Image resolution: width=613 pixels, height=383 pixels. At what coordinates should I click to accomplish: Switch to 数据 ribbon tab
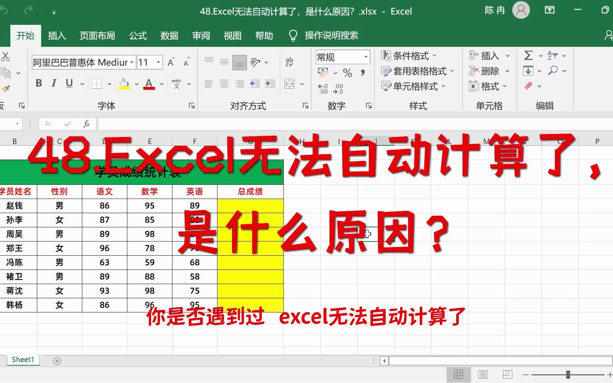170,35
